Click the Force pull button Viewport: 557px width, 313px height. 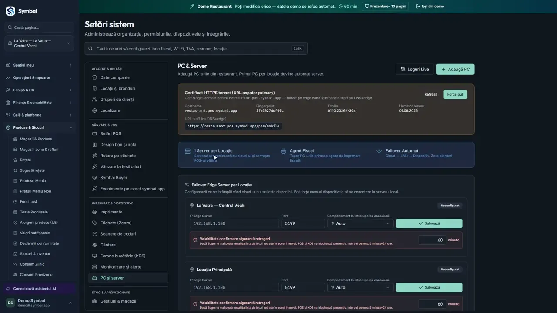pyautogui.click(x=455, y=94)
